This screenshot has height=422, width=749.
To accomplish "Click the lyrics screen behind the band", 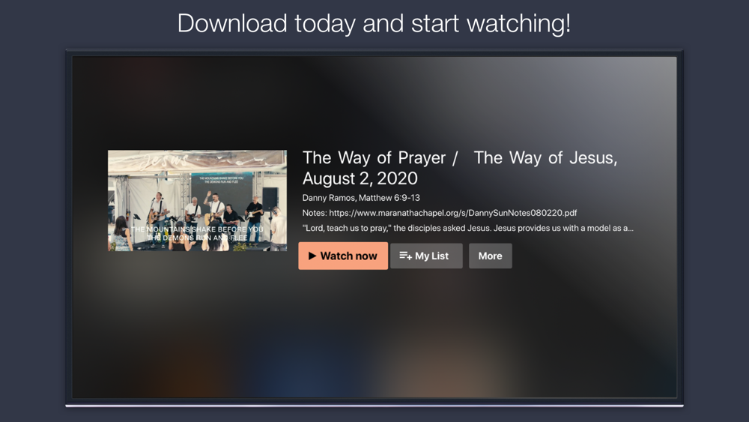I will coord(221,184).
